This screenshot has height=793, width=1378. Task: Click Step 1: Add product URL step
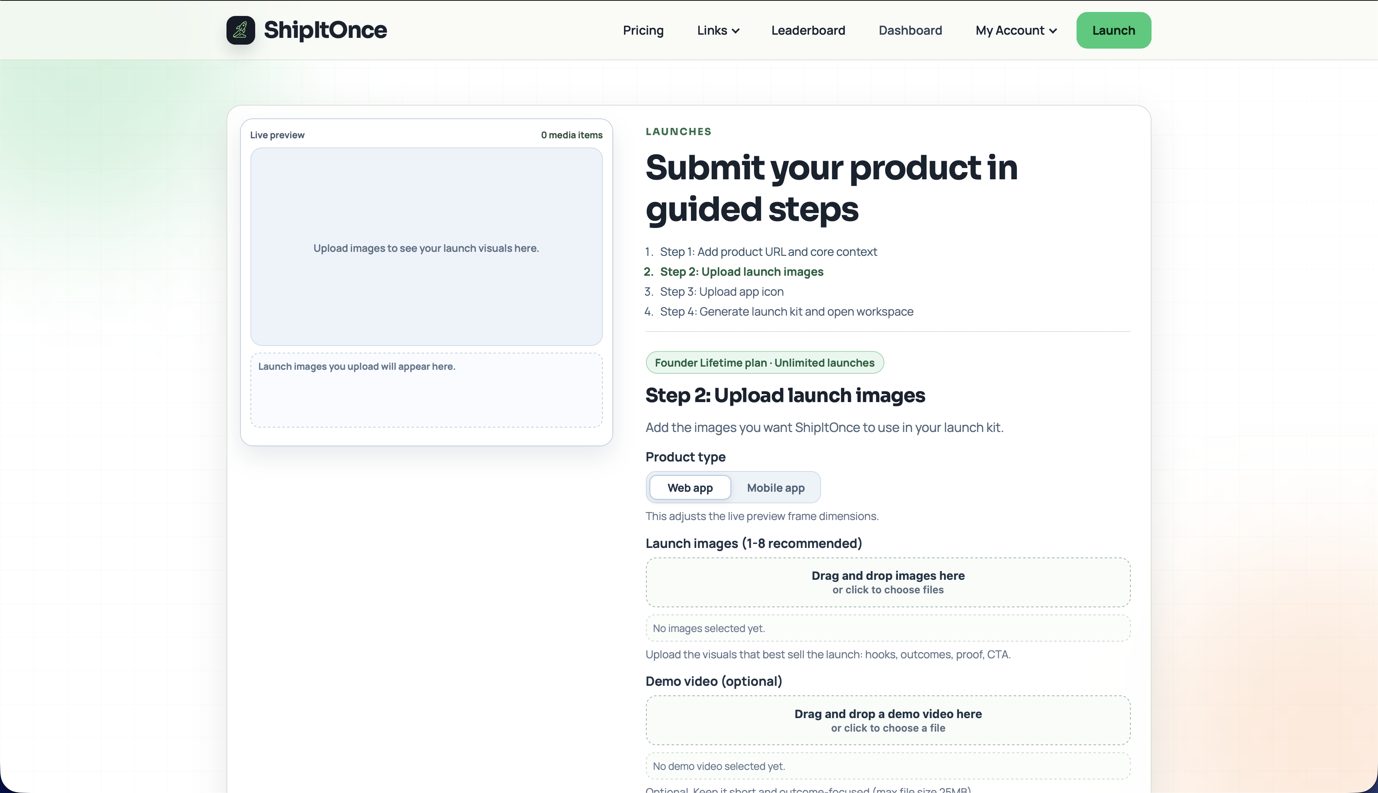pyautogui.click(x=768, y=251)
